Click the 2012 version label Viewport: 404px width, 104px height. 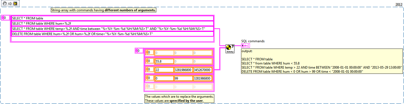[398, 4]
